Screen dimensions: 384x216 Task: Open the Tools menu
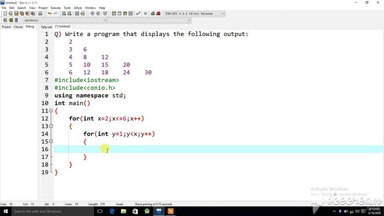pyautogui.click(x=67, y=8)
